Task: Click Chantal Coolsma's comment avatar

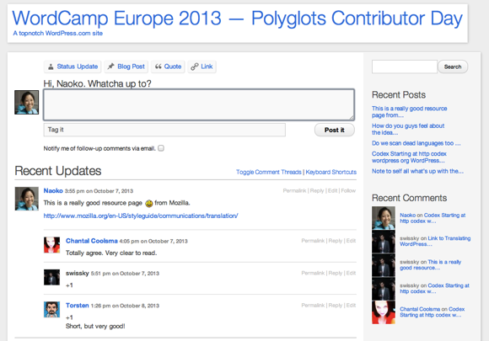Action: tap(51, 245)
